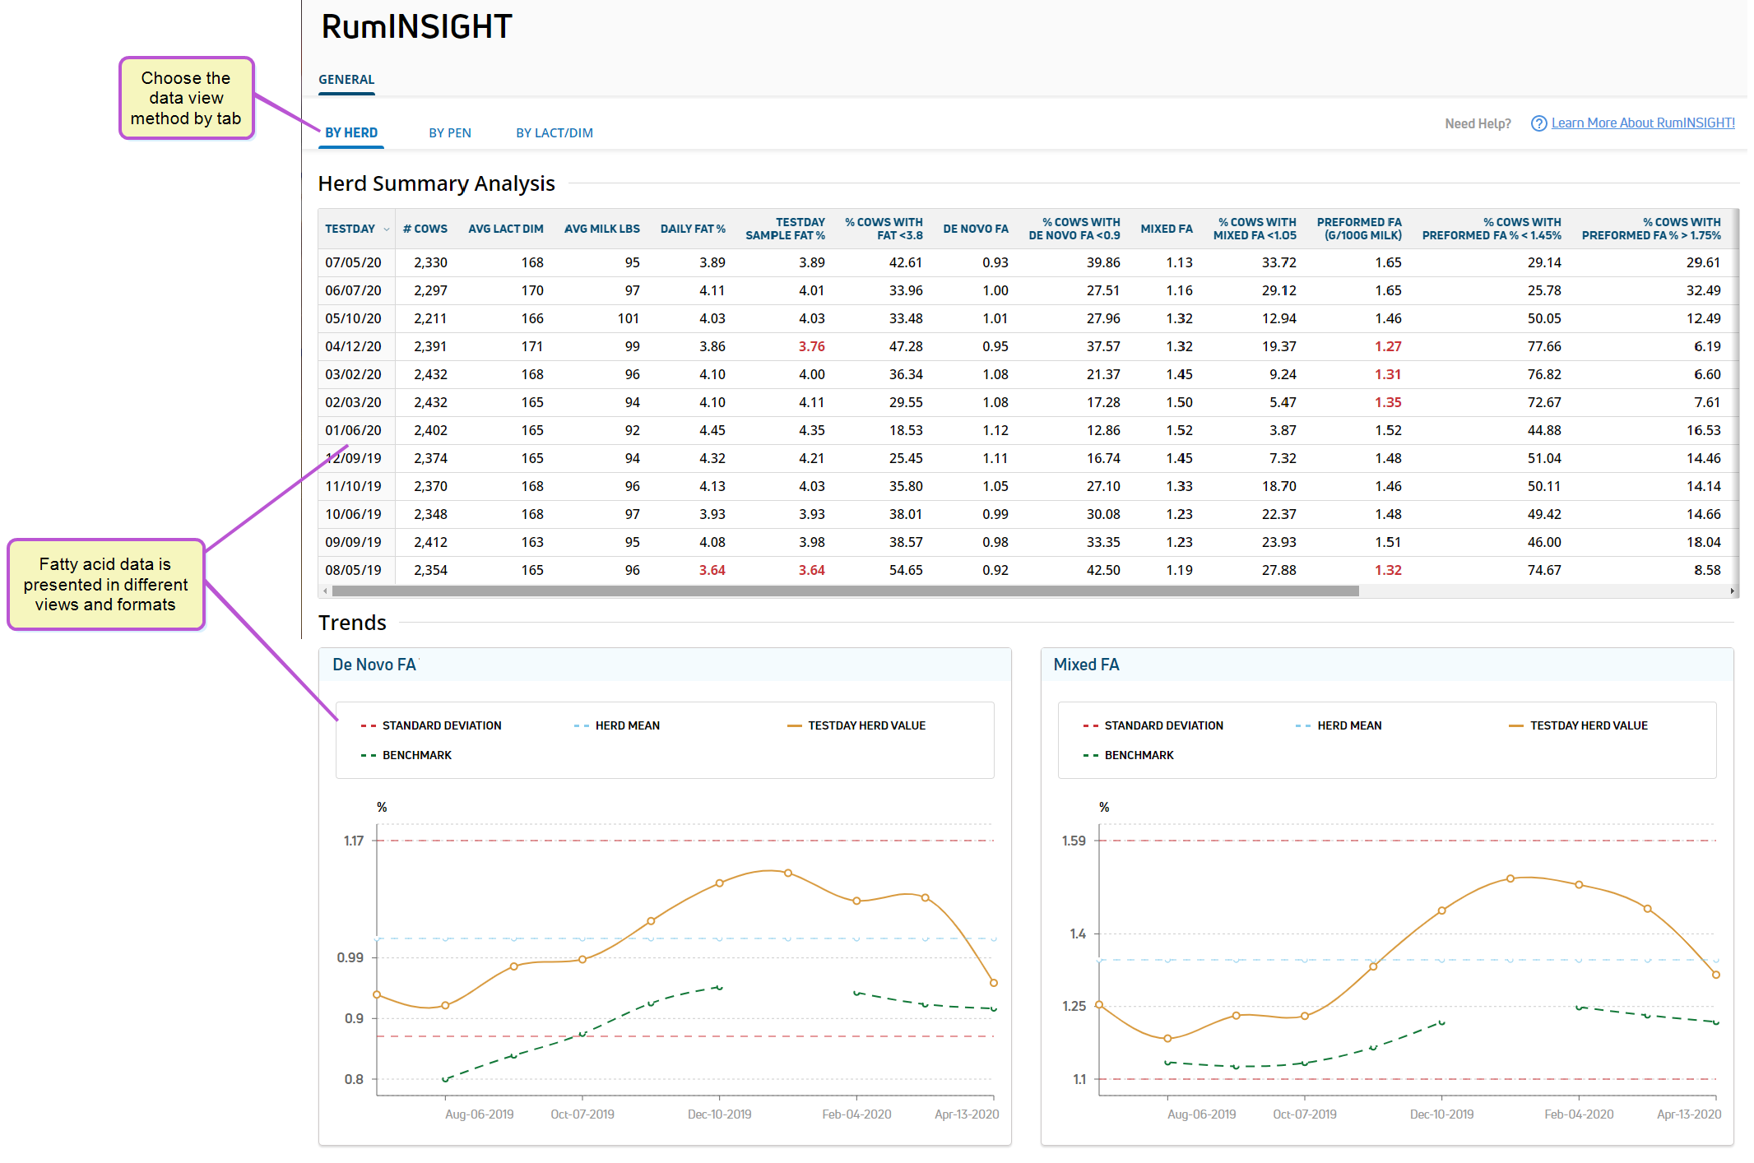Select the 06/07/20 testday row
Image resolution: width=1754 pixels, height=1163 pixels.
pos(1028,290)
